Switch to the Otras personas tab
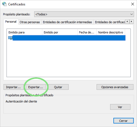 (30, 22)
